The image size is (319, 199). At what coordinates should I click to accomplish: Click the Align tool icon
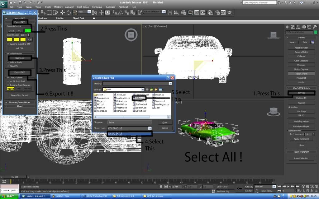tap(176, 12)
